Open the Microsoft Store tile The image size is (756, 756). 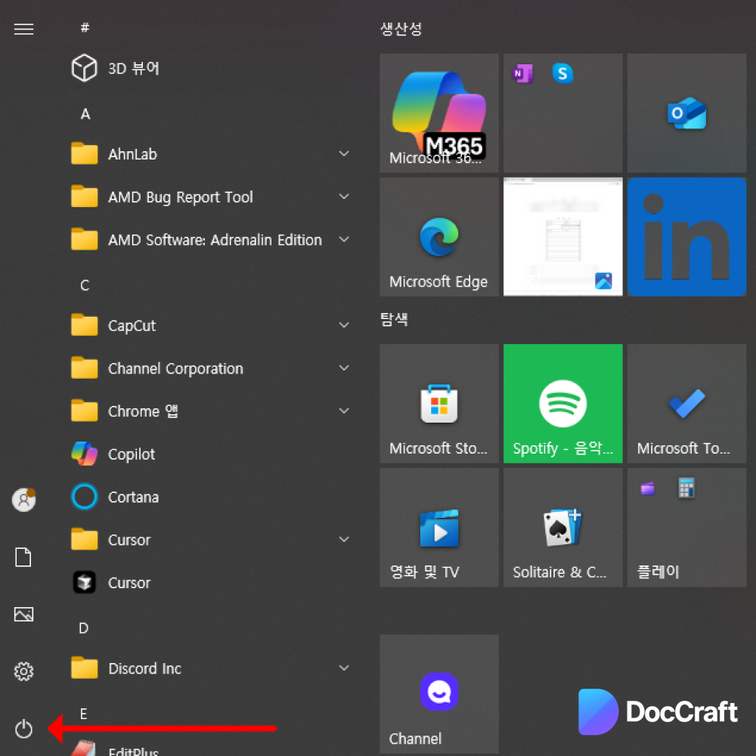[438, 404]
